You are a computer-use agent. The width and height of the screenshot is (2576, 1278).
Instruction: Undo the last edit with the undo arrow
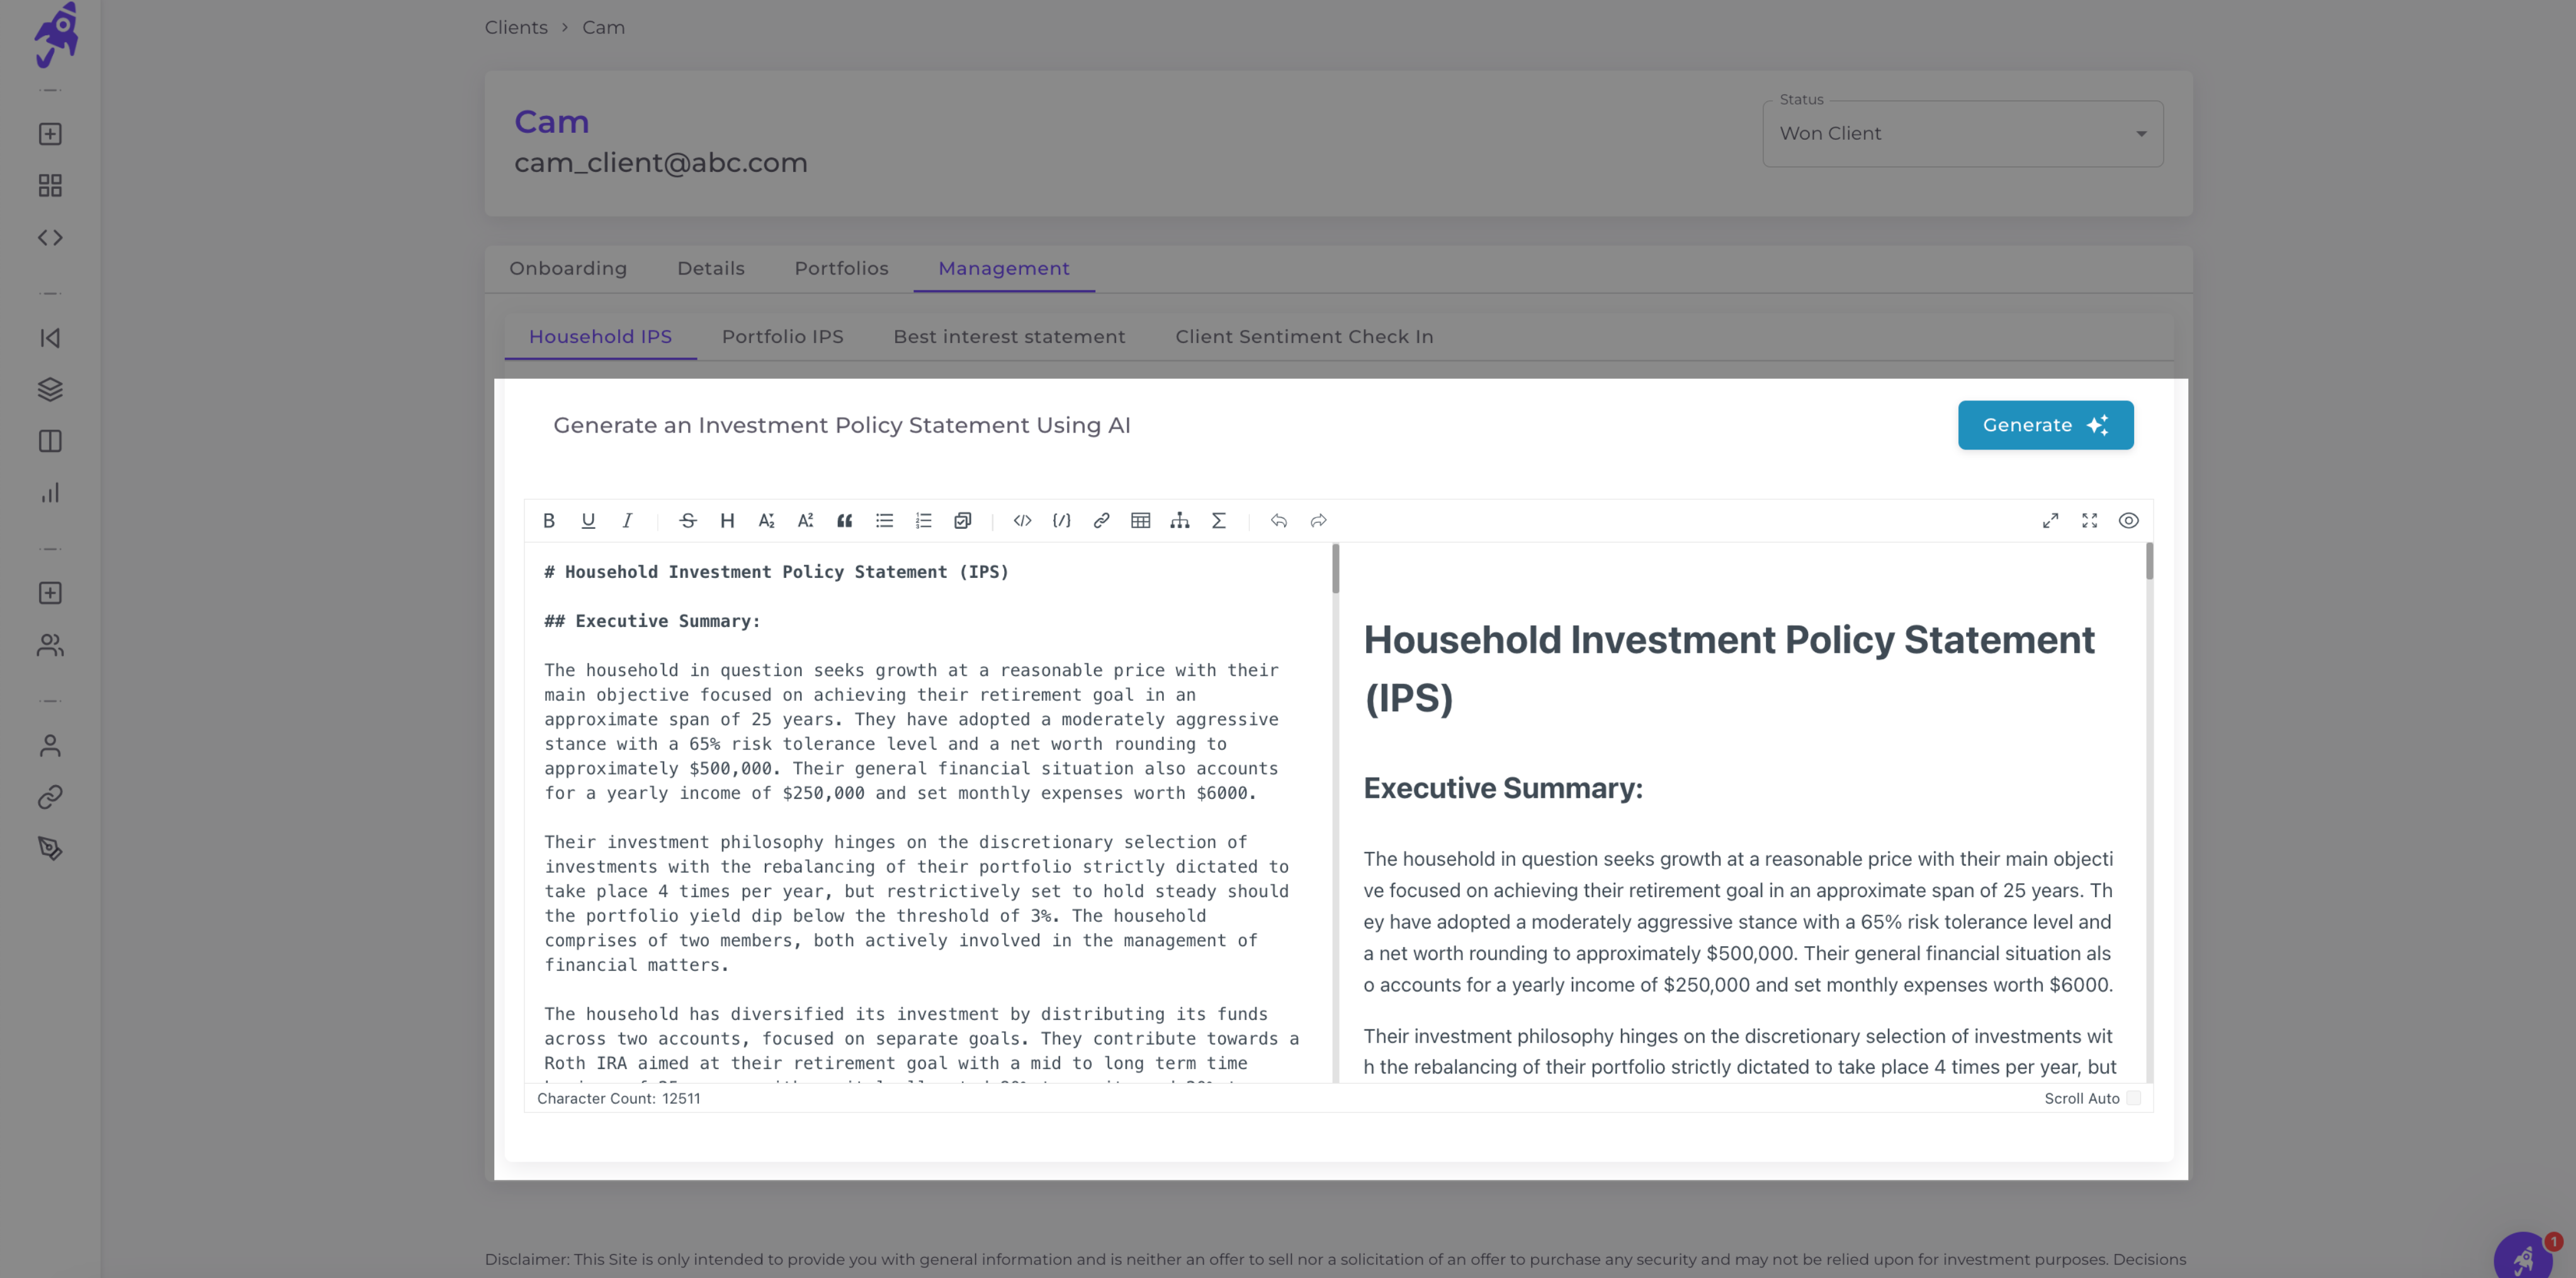pyautogui.click(x=1279, y=520)
